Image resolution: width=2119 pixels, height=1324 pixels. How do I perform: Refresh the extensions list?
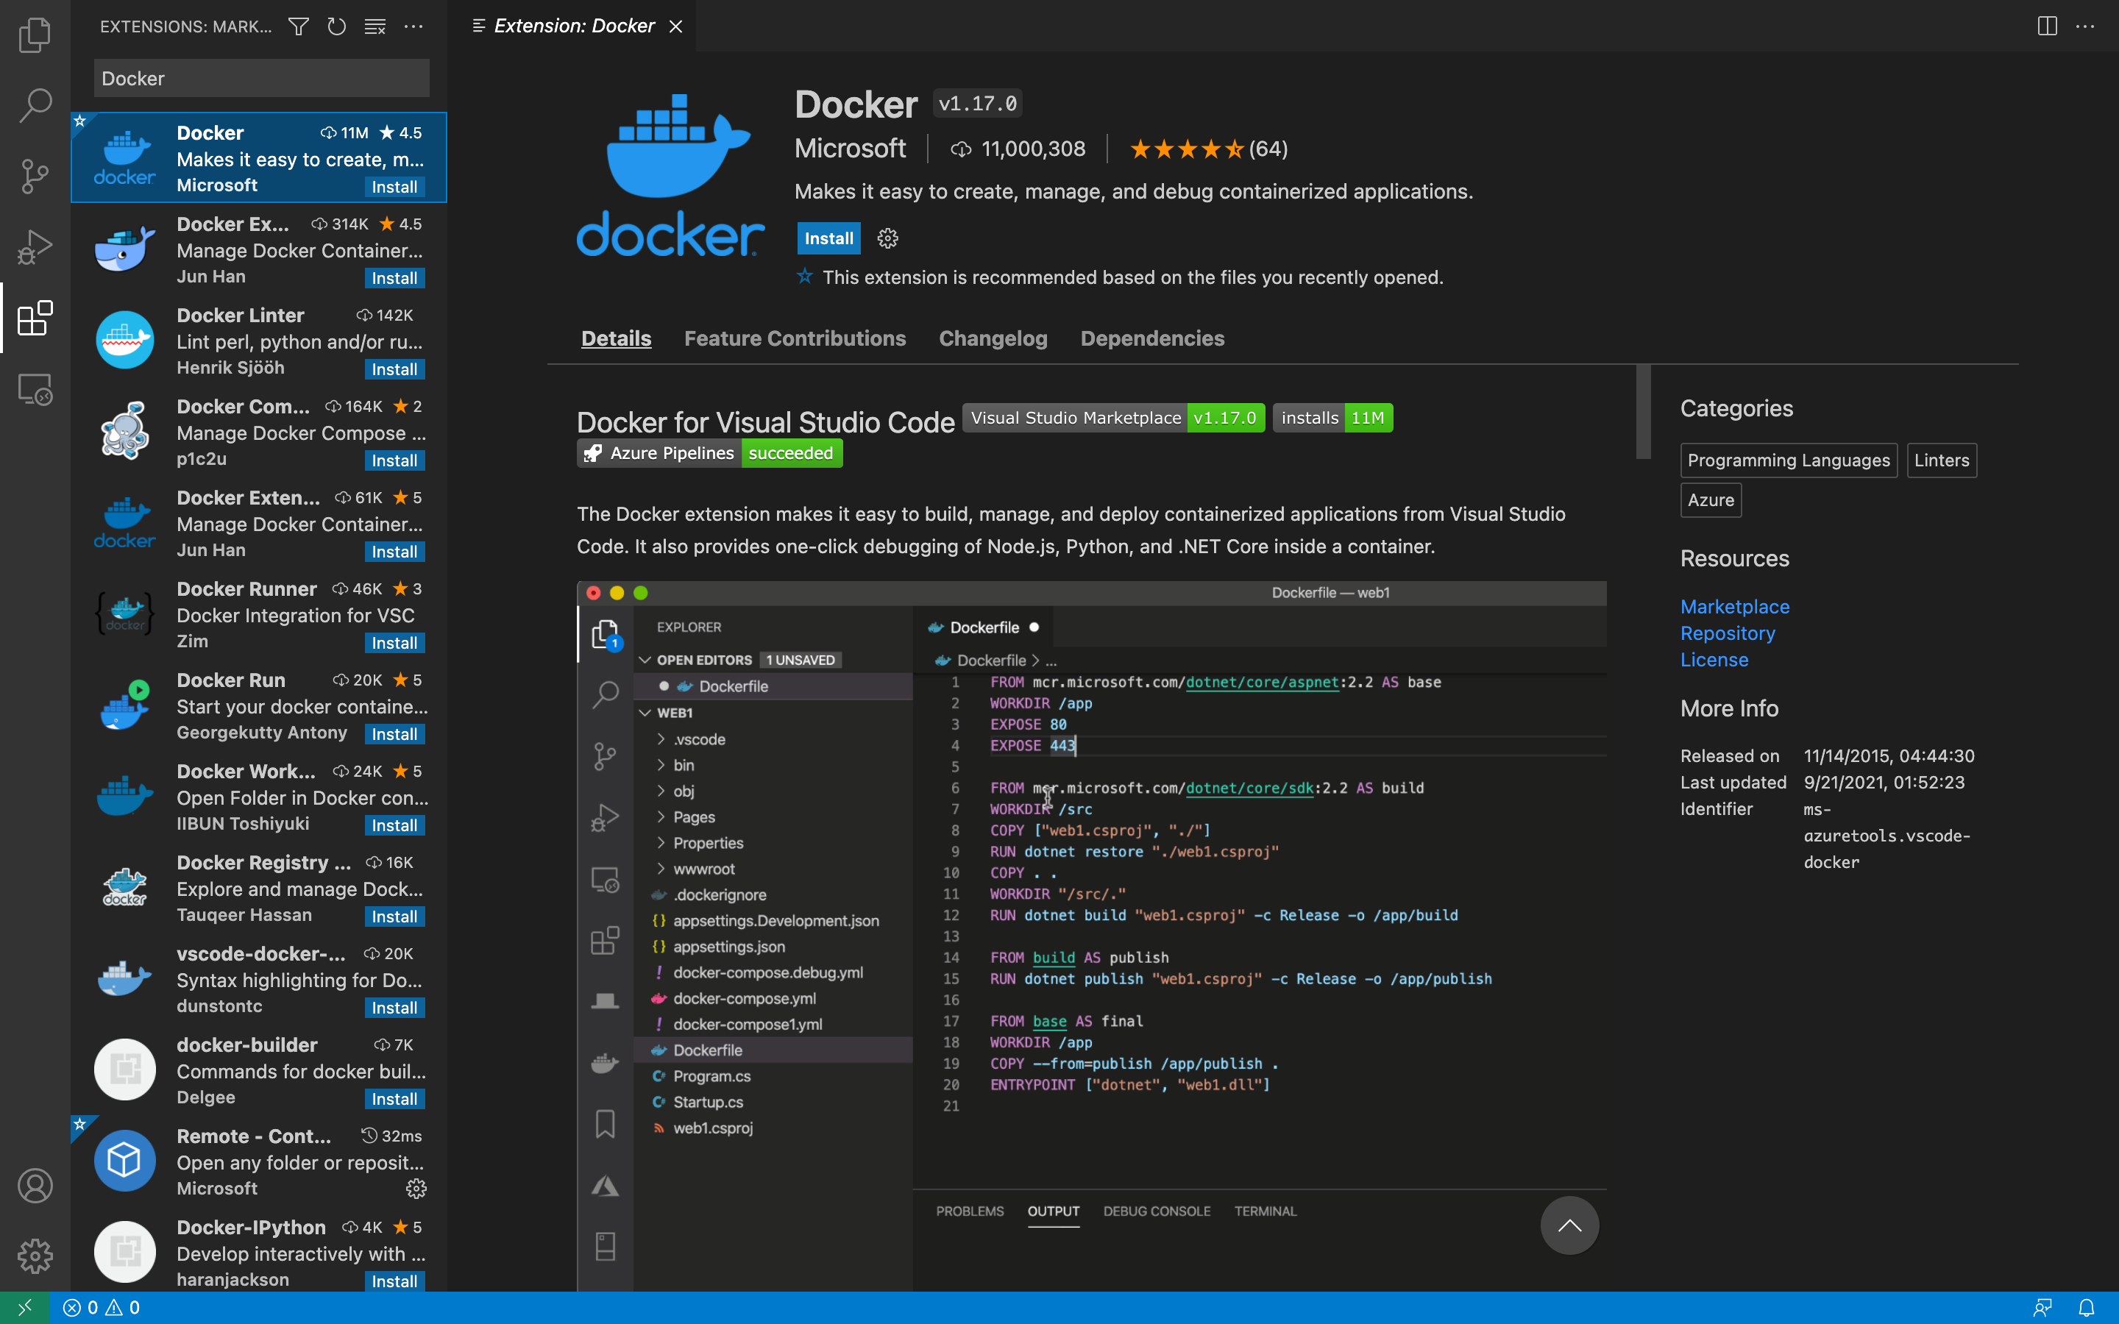point(336,26)
